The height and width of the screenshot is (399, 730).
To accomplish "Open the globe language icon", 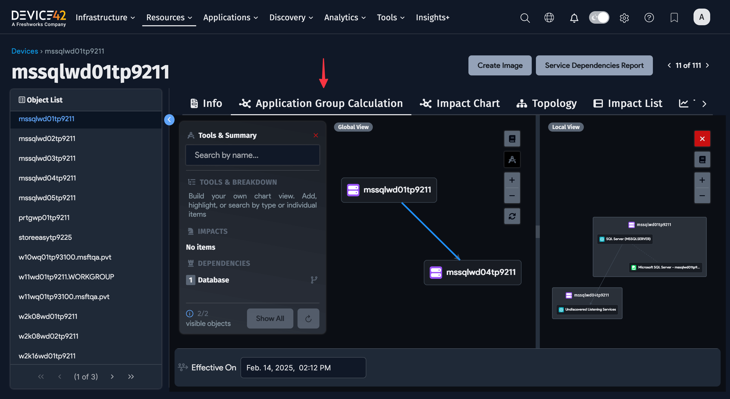I will [549, 17].
